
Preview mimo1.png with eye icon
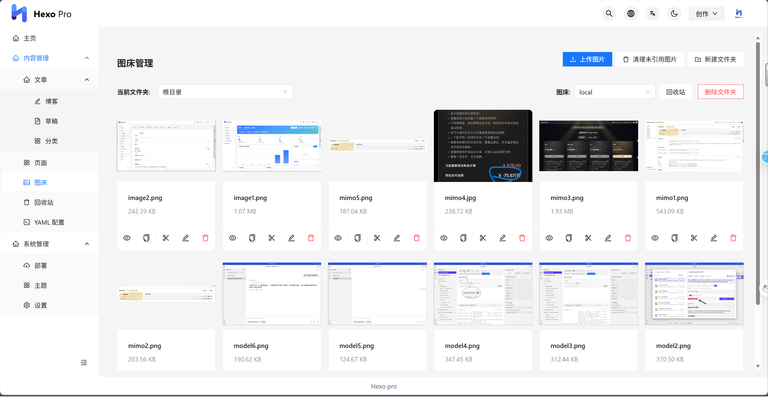click(655, 238)
